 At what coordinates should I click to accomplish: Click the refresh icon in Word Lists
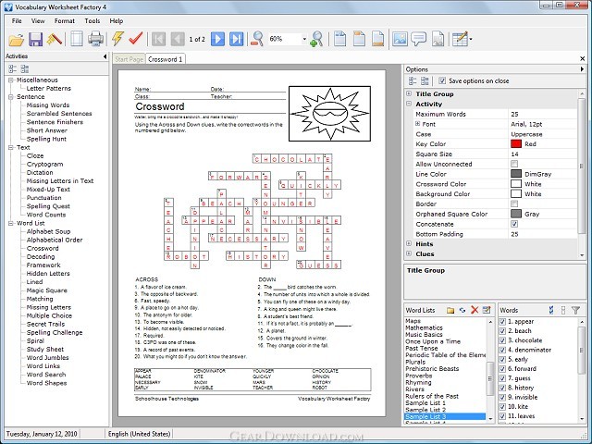tap(462, 311)
